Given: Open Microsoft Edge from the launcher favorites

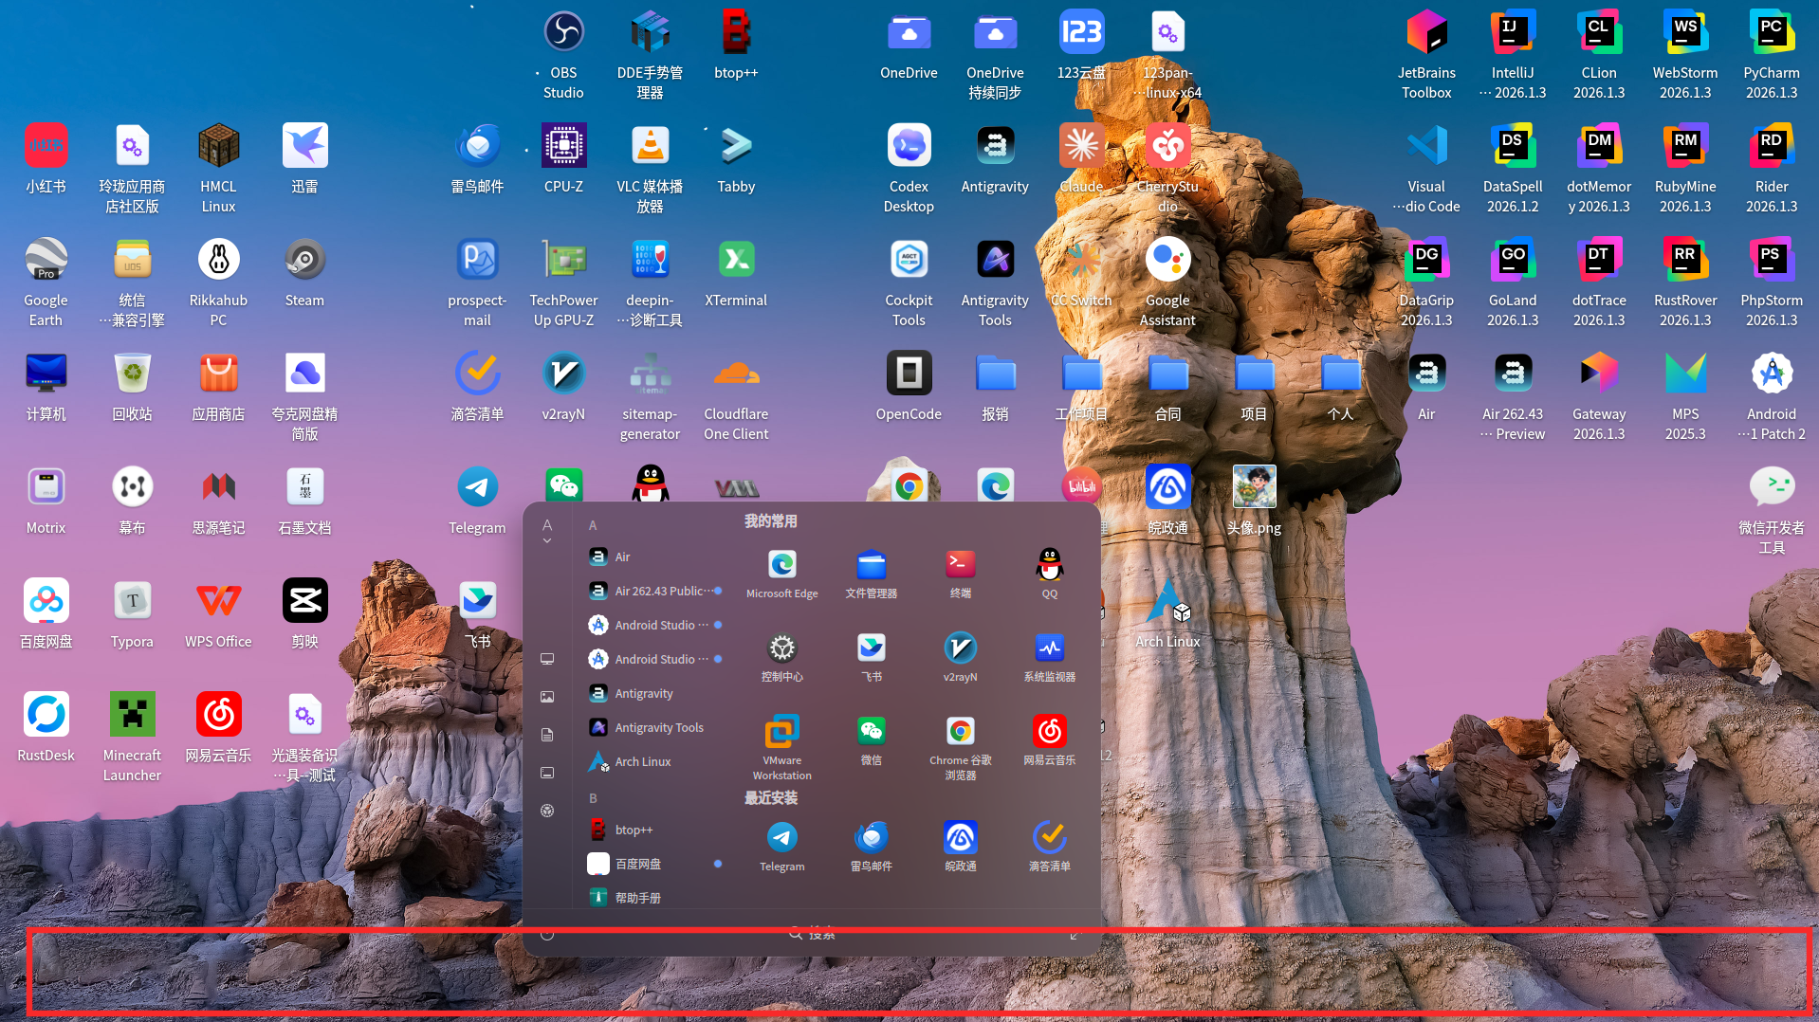Looking at the screenshot, I should 781,573.
